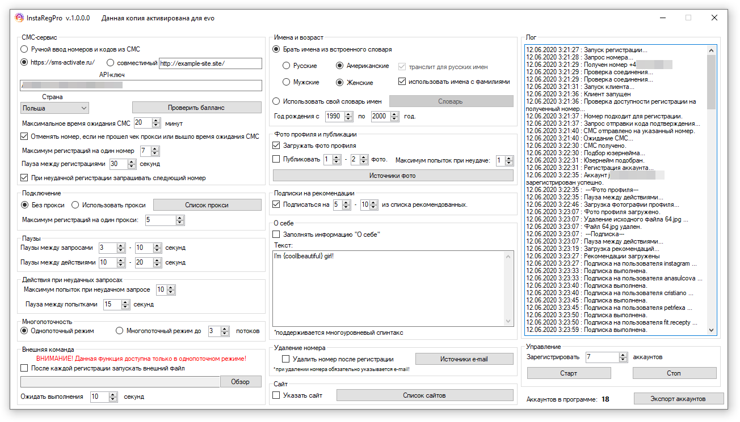
Task: Check Удалить номер после регистрации
Action: tap(286, 359)
